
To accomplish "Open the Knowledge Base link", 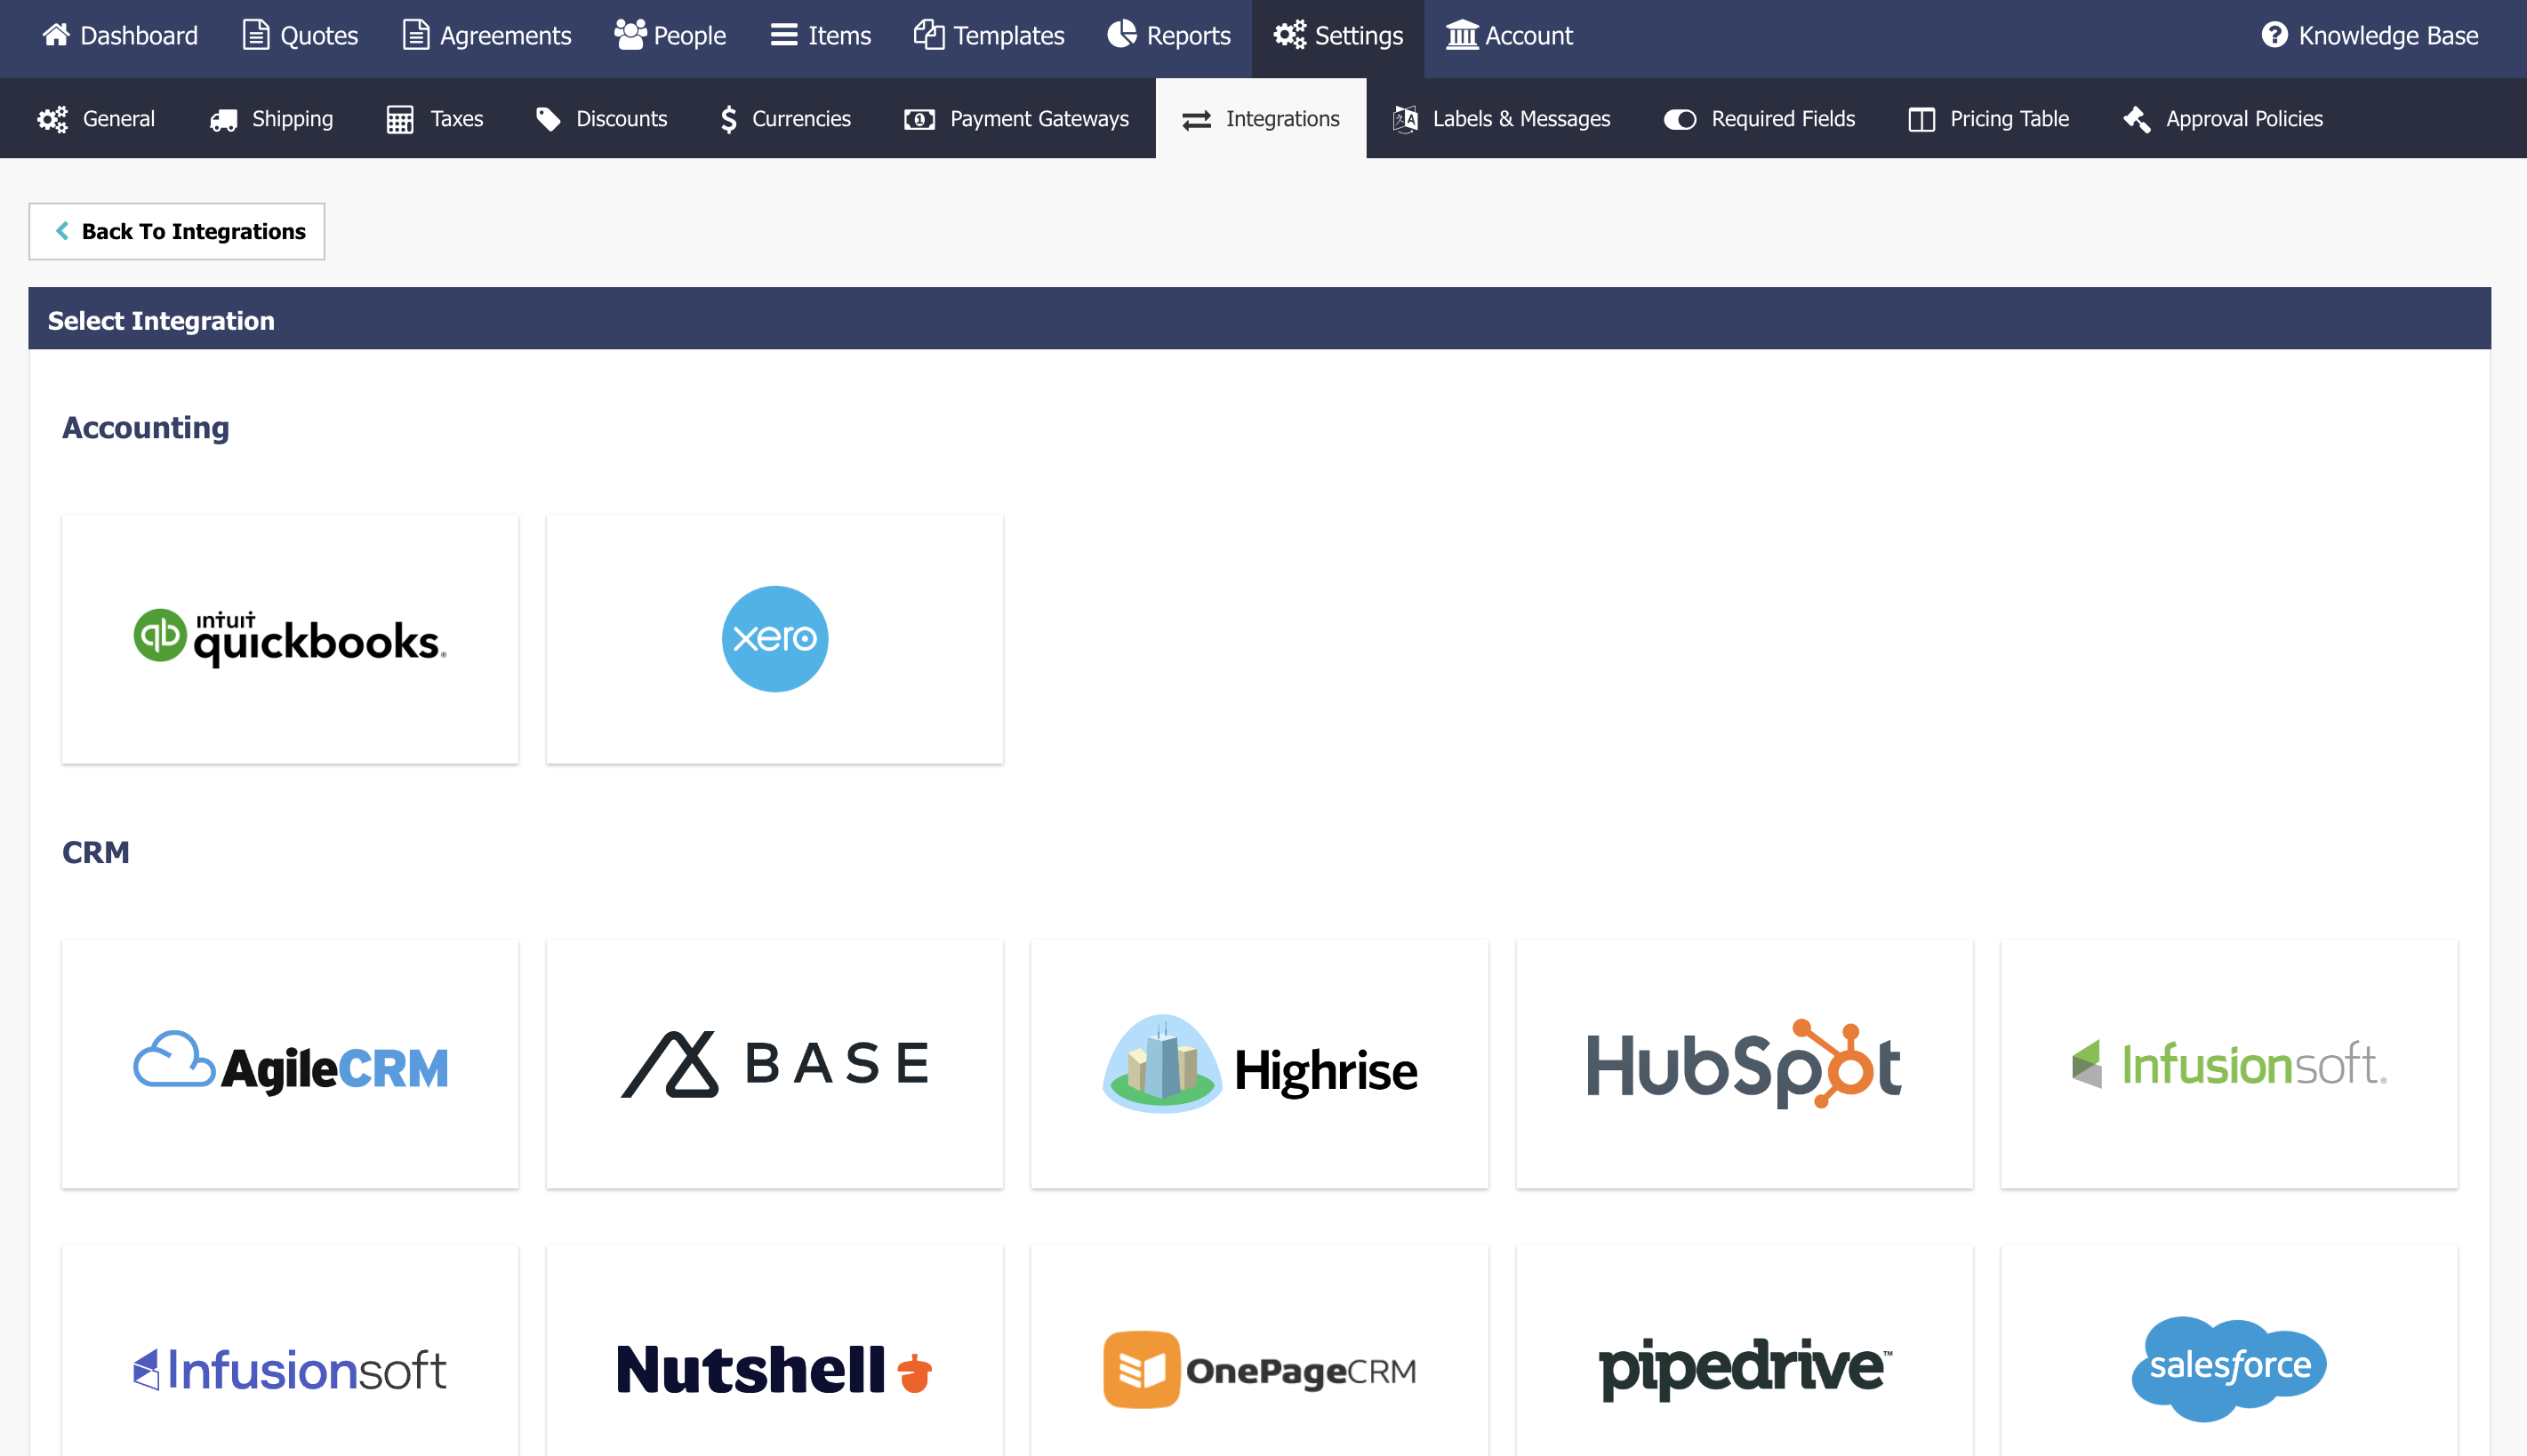I will click(2370, 36).
